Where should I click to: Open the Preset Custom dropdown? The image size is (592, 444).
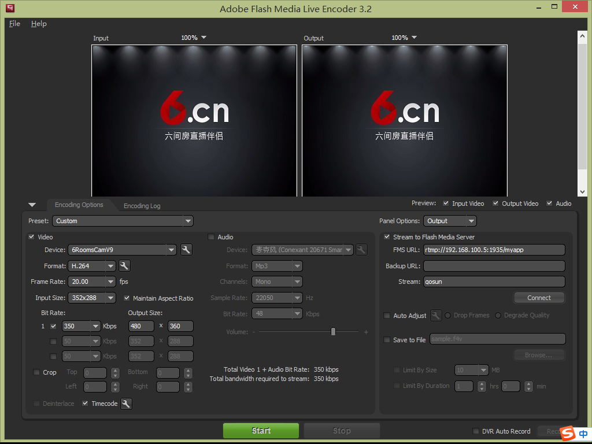(x=123, y=221)
